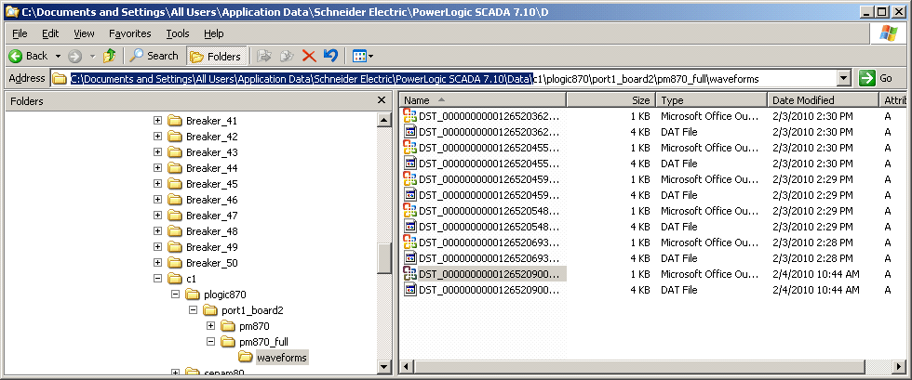The width and height of the screenshot is (912, 380).
Task: Click the Copy To toolbar icon
Action: 287,56
